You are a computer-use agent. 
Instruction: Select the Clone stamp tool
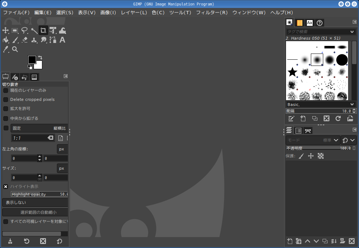(34, 40)
